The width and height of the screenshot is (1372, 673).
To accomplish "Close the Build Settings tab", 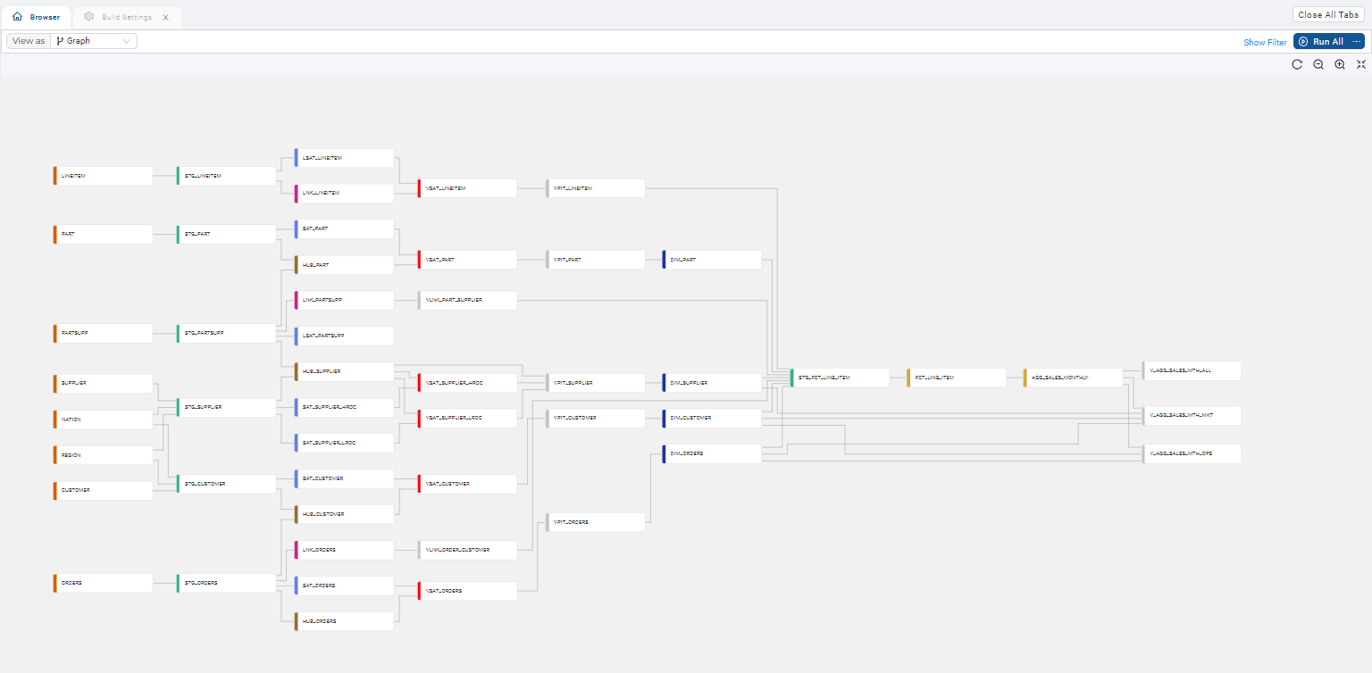I will click(166, 17).
